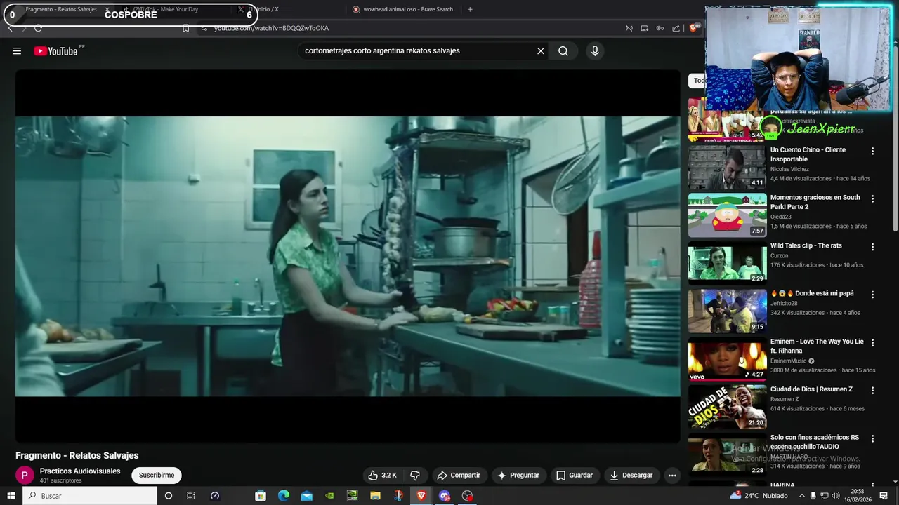Open the Windows Start menu

coord(11,496)
